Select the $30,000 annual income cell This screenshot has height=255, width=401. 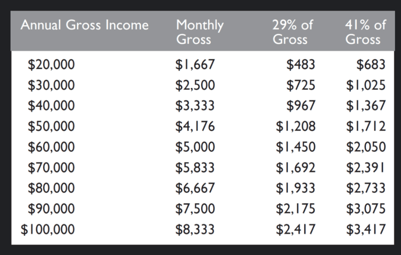[x=51, y=85]
